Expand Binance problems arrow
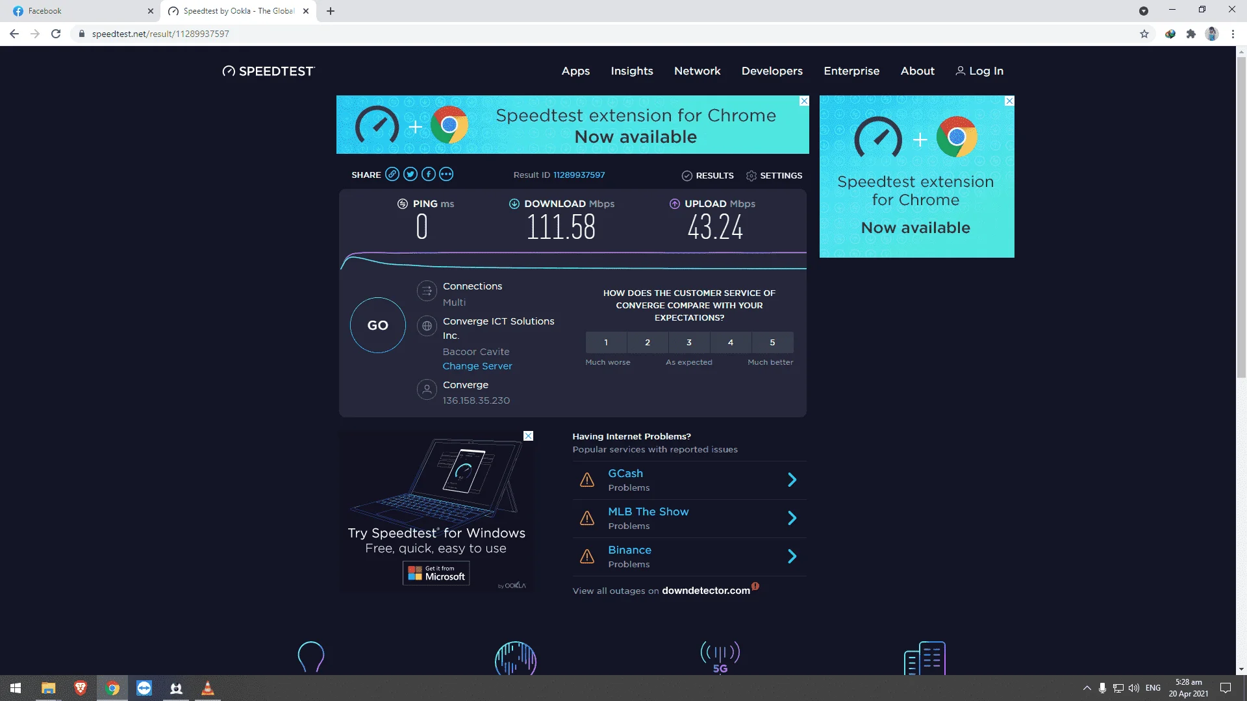The height and width of the screenshot is (701, 1247). 792,556
